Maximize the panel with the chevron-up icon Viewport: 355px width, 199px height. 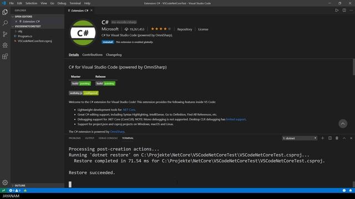tap(344, 138)
